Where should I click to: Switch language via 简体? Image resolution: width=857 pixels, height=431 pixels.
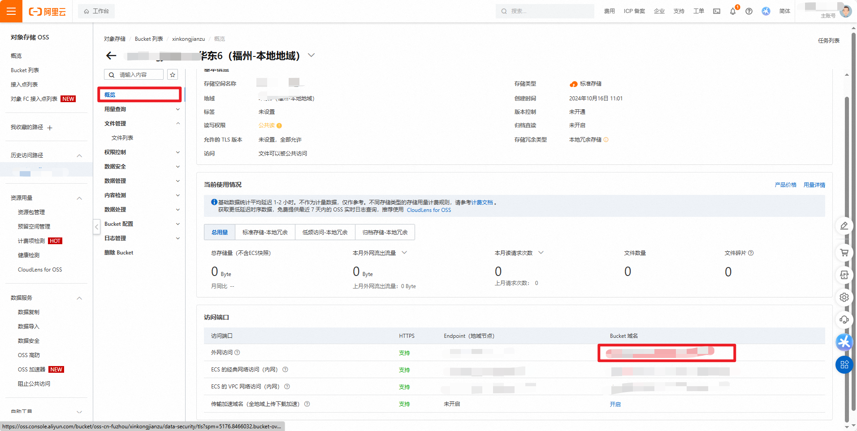click(x=784, y=11)
